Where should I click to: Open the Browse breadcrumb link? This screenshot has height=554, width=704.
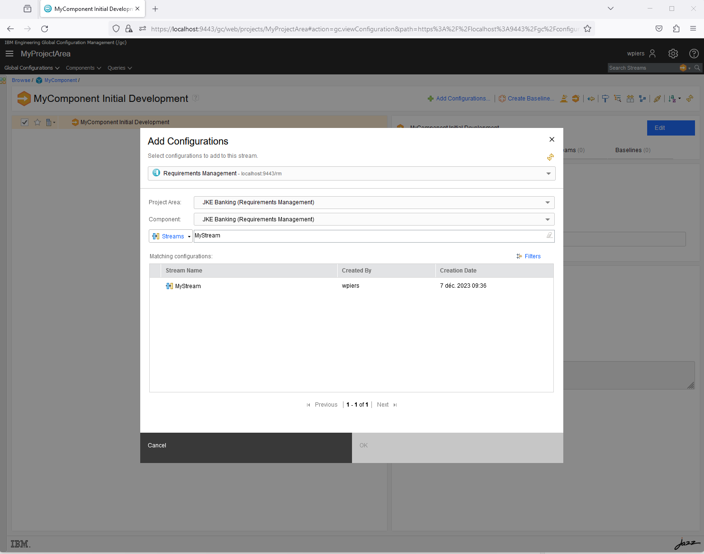click(x=21, y=80)
